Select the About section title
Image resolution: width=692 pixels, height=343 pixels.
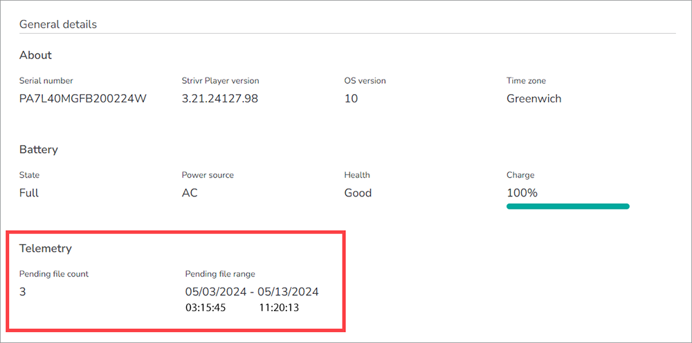point(35,55)
